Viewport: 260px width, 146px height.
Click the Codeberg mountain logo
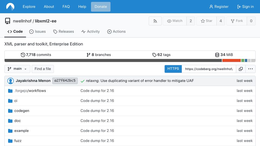point(10,6)
